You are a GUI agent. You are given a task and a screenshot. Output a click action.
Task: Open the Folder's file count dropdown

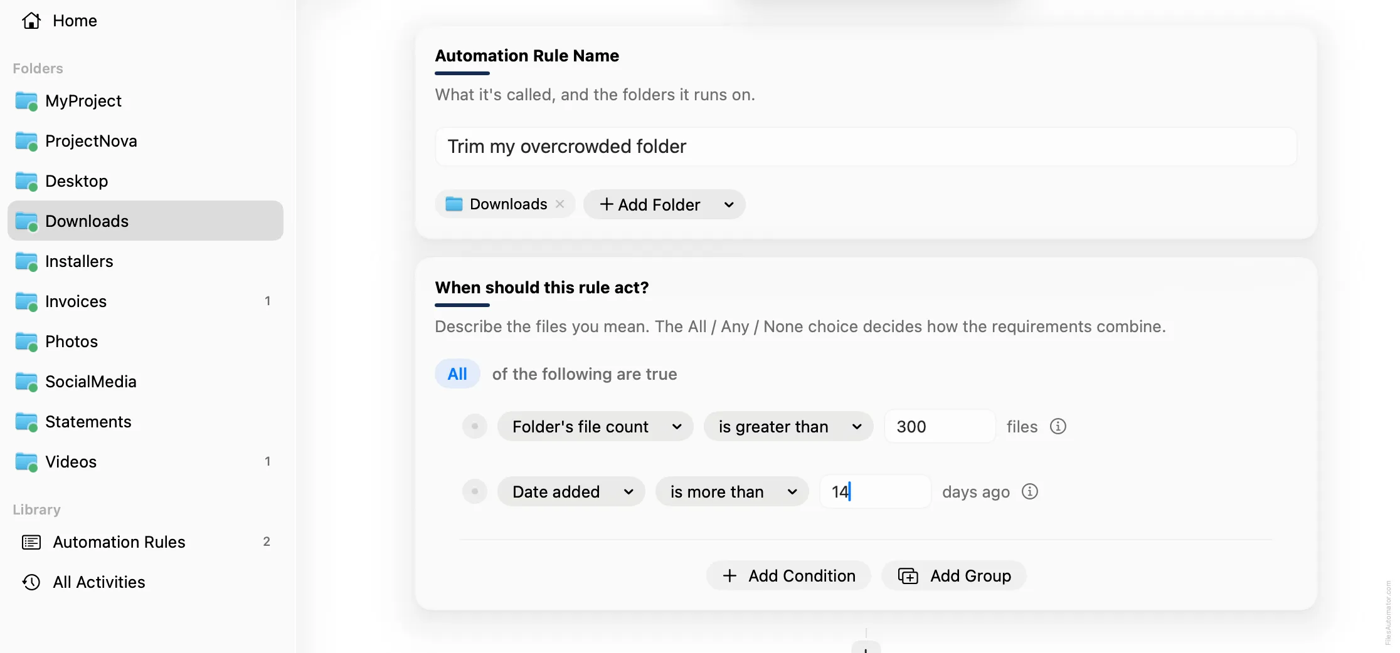[595, 427]
